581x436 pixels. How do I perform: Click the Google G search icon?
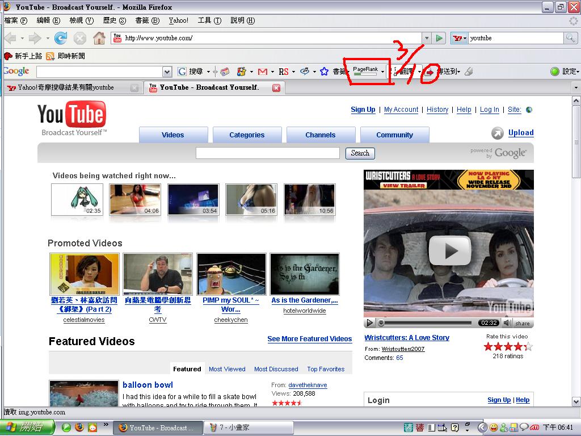coord(182,72)
